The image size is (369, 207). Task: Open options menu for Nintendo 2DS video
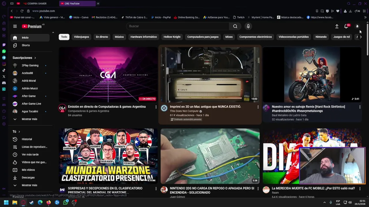(x=258, y=189)
